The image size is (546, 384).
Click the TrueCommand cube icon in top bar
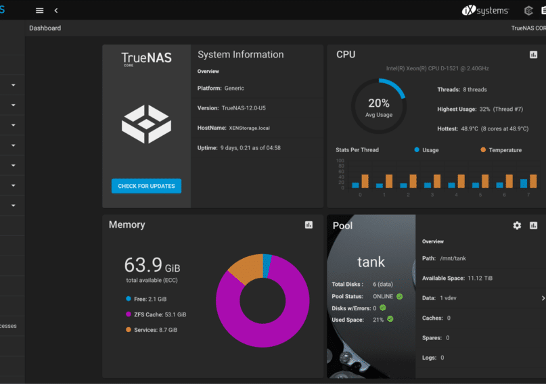point(528,10)
